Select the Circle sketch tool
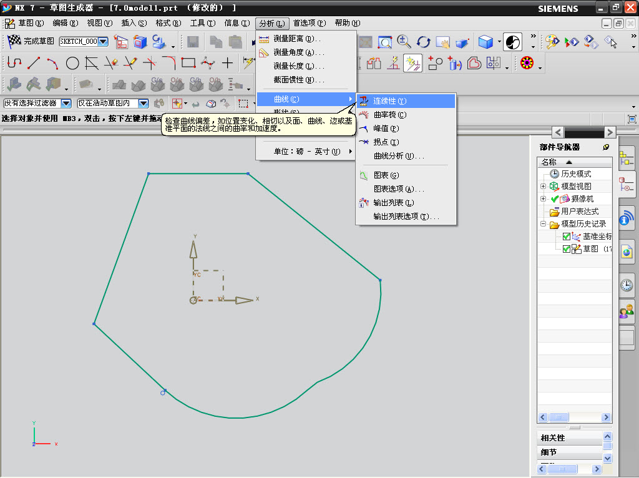 coord(72,63)
